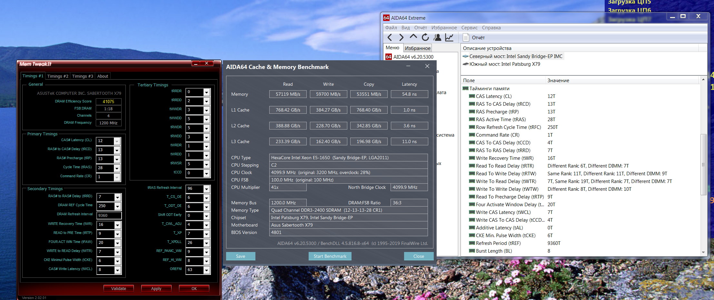
Task: Open Cycle Time (tRAS) dropdown
Action: pos(117,169)
